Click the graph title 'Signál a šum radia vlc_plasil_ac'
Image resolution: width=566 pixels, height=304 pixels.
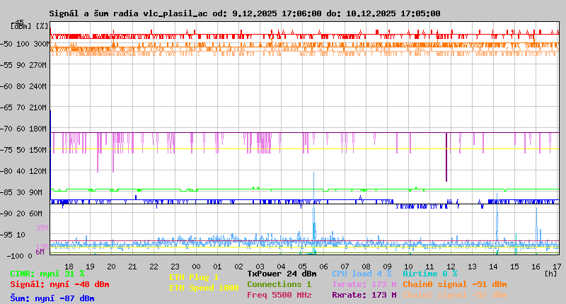(129, 13)
